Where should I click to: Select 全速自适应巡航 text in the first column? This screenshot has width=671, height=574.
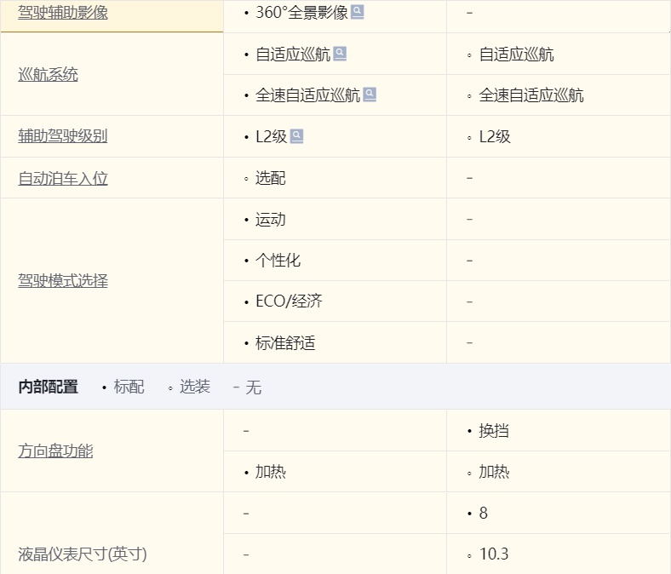307,95
